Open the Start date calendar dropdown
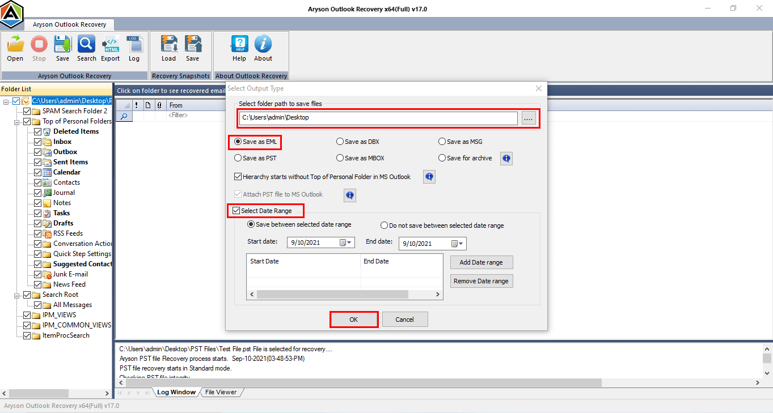 346,243
